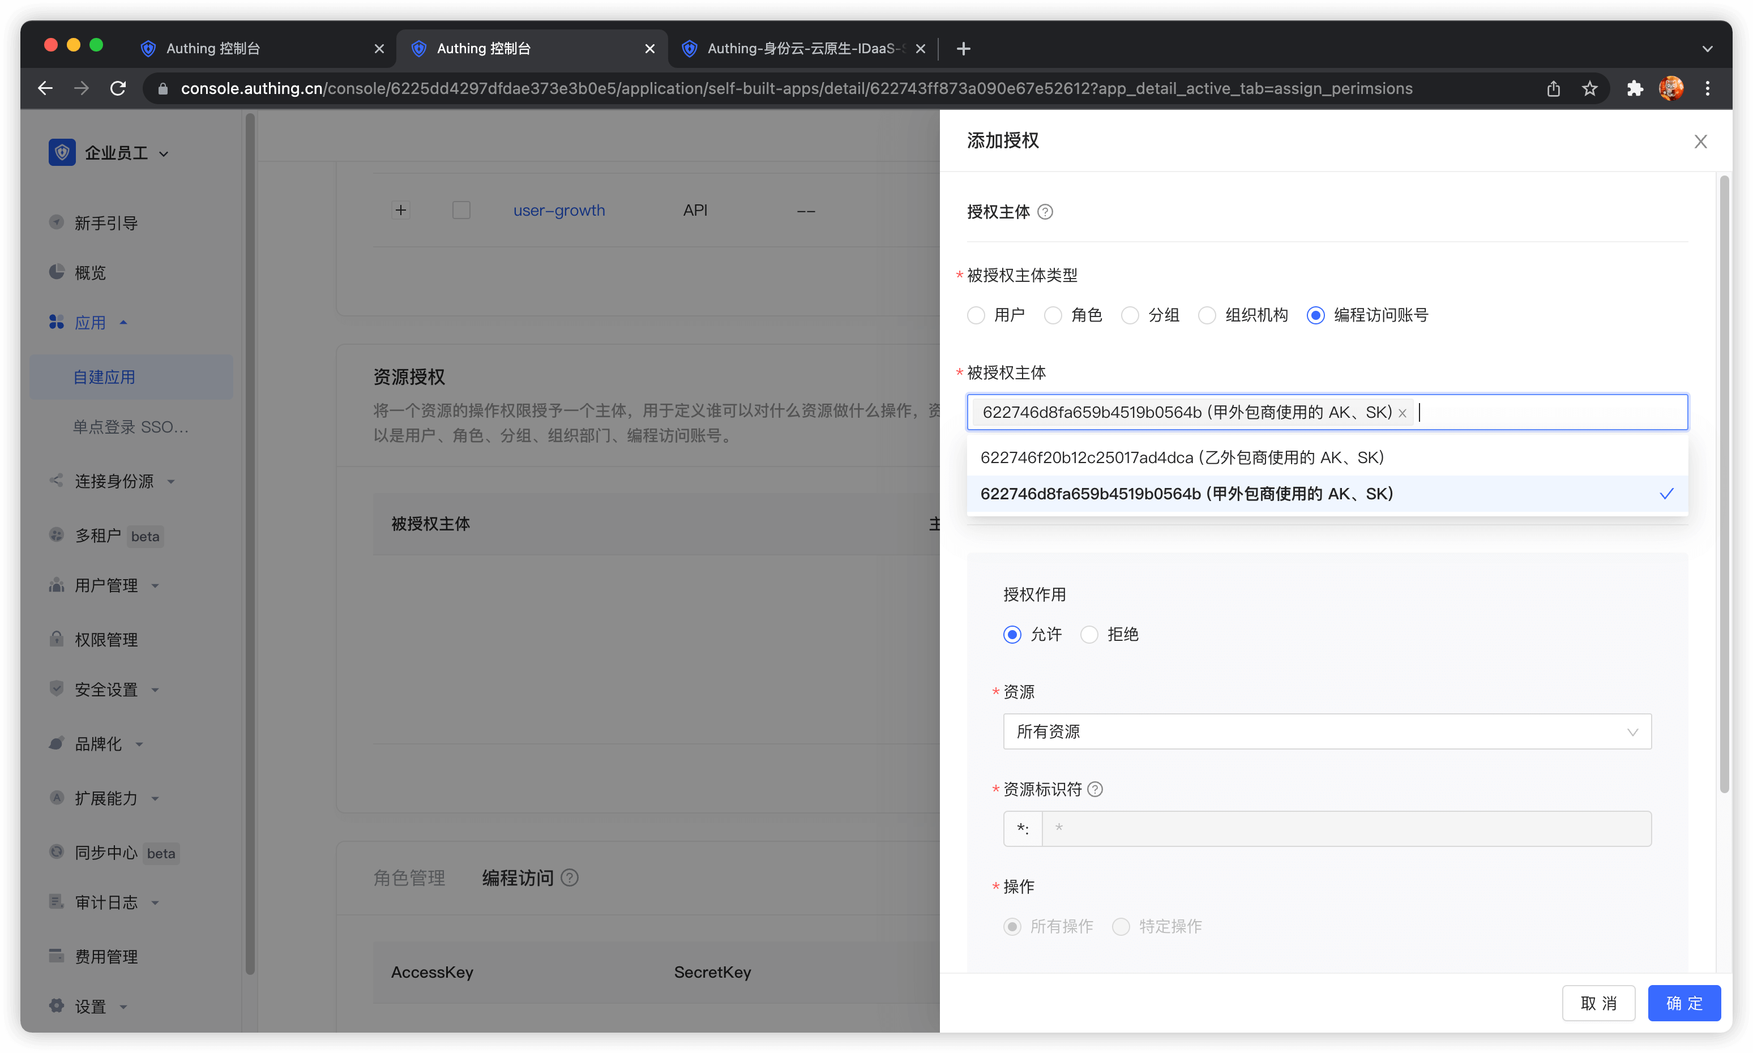Viewport: 1753px width, 1053px height.
Task: Open the browser extensions puzzle icon
Action: (x=1635, y=88)
